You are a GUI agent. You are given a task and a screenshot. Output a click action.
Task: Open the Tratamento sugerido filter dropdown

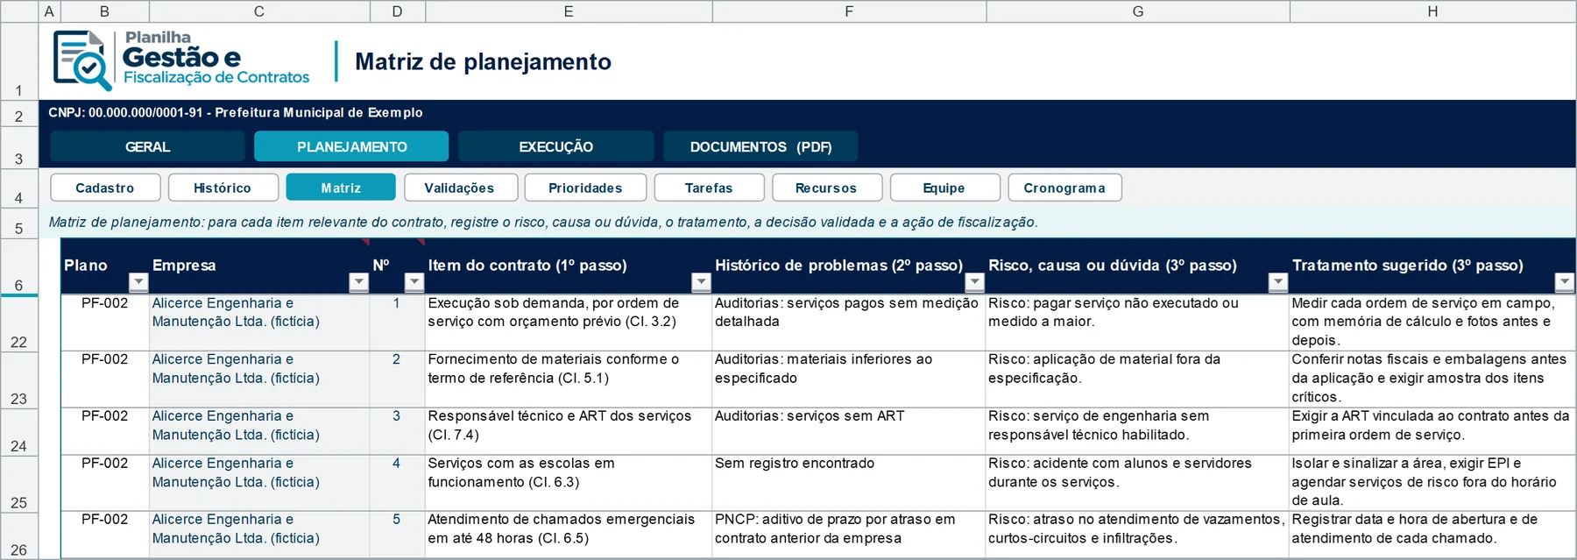coord(1565,282)
